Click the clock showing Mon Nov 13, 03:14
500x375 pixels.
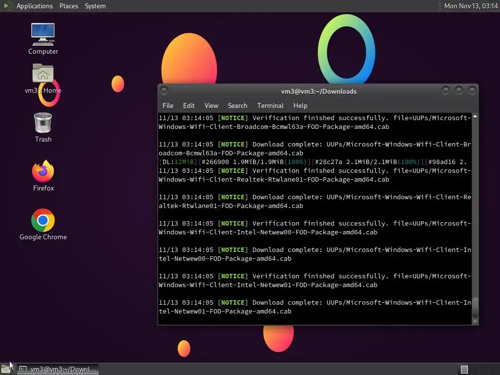[x=471, y=6]
